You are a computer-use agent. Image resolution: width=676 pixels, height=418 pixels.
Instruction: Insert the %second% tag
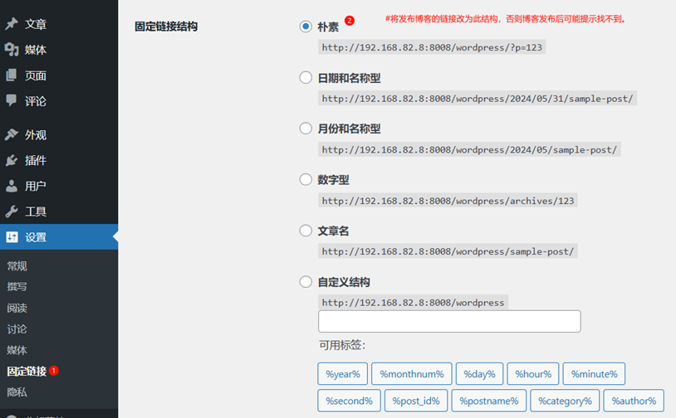(349, 401)
